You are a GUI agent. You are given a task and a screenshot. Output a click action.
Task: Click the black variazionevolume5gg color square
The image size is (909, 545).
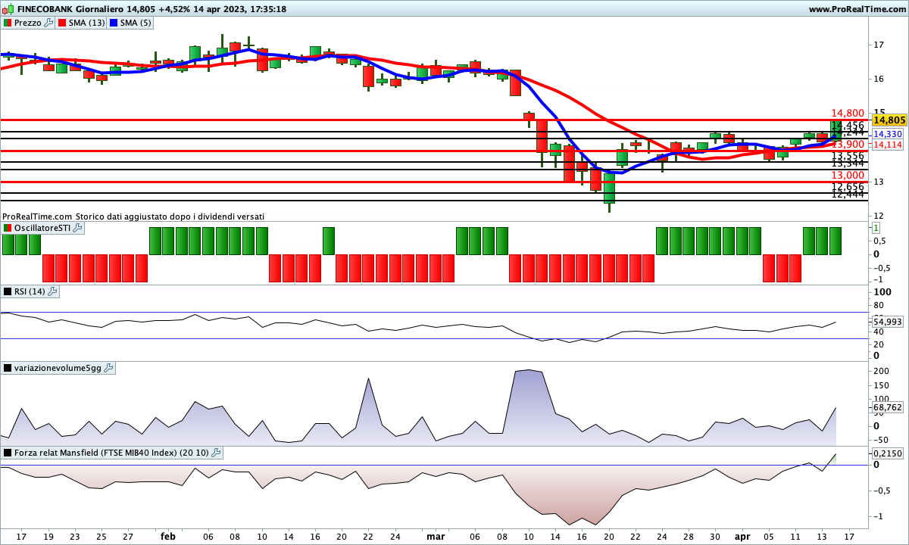tap(8, 368)
